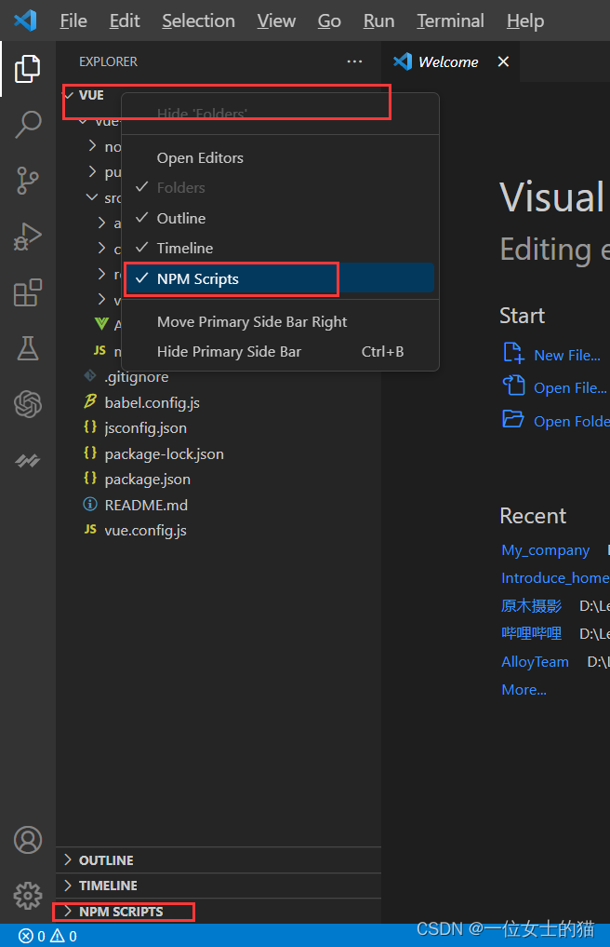Open recent project AlloyTeam
This screenshot has width=610, height=947.
pos(536,661)
